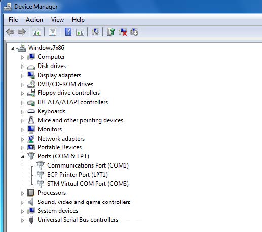This screenshot has width=262, height=232.
Task: Expand the Network adapters category
Action: [x=22, y=139]
